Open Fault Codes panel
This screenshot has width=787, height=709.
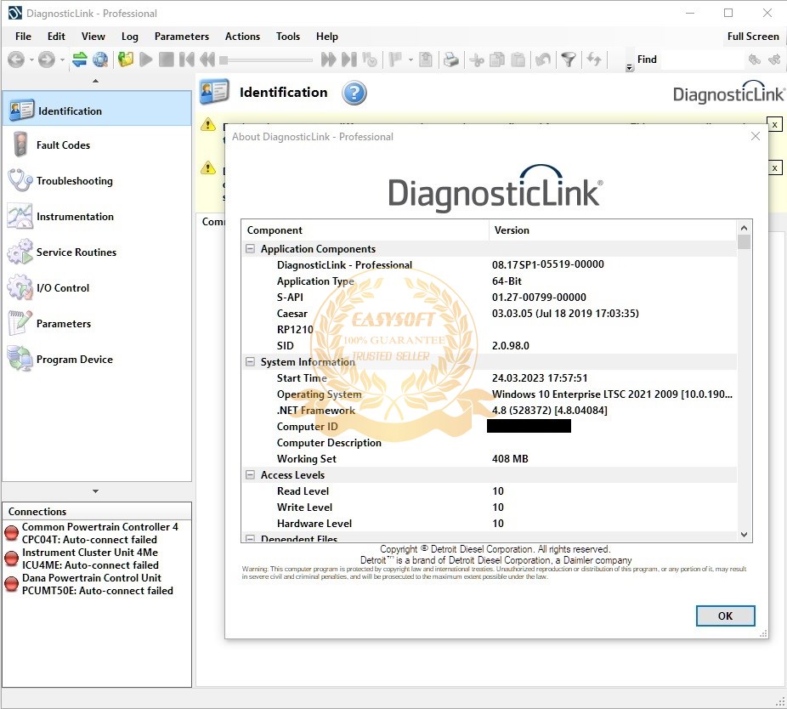(97, 145)
